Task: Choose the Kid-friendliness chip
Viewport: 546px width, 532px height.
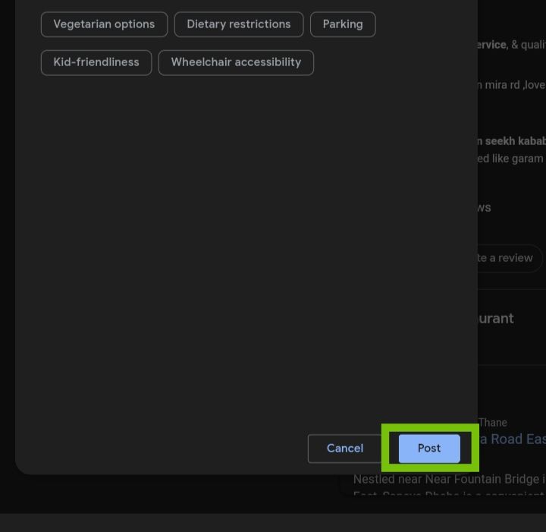Action: [96, 63]
